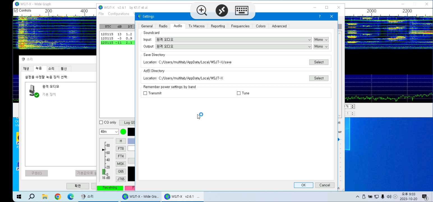Open the 40m band dropdown

tap(109, 132)
